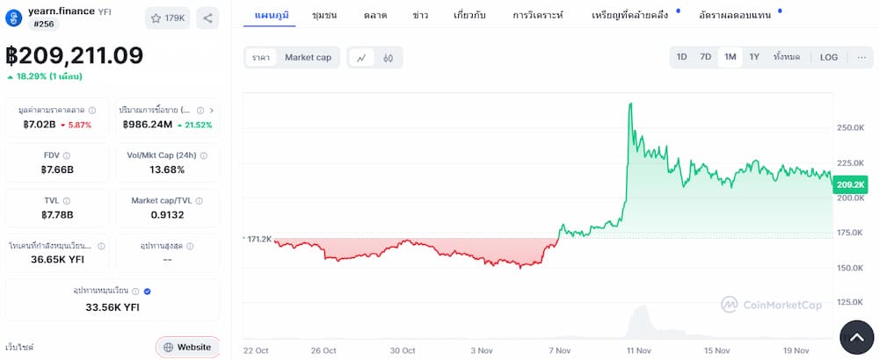
Task: Open the เกี่ยวกับ tab
Action: pyautogui.click(x=469, y=15)
